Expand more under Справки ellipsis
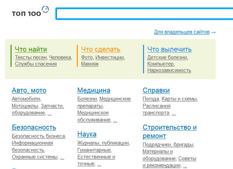Screen dimensions: 233x169 point(174,113)
